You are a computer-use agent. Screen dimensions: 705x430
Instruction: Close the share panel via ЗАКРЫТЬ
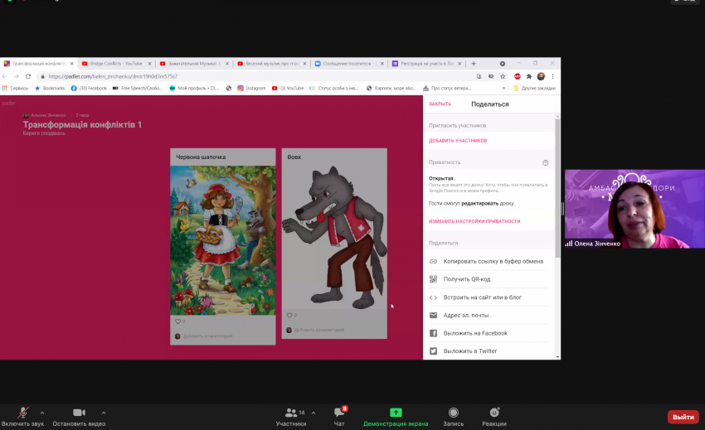pyautogui.click(x=440, y=104)
